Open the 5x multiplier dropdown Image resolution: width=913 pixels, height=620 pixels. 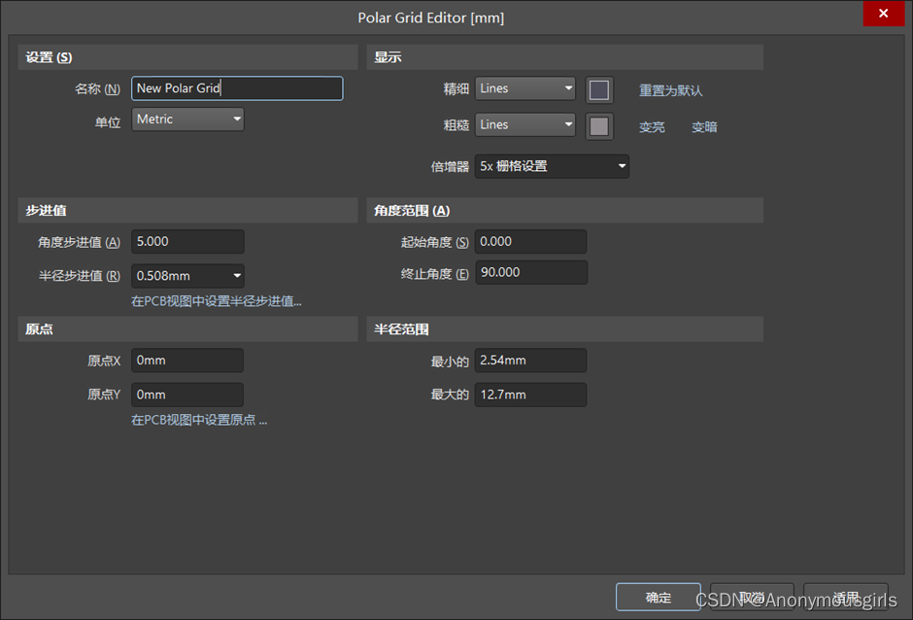[x=552, y=166]
